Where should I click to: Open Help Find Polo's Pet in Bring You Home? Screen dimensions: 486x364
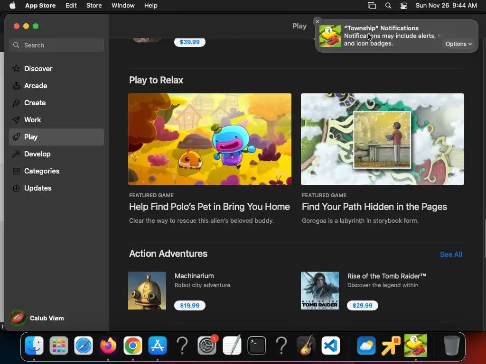(209, 207)
